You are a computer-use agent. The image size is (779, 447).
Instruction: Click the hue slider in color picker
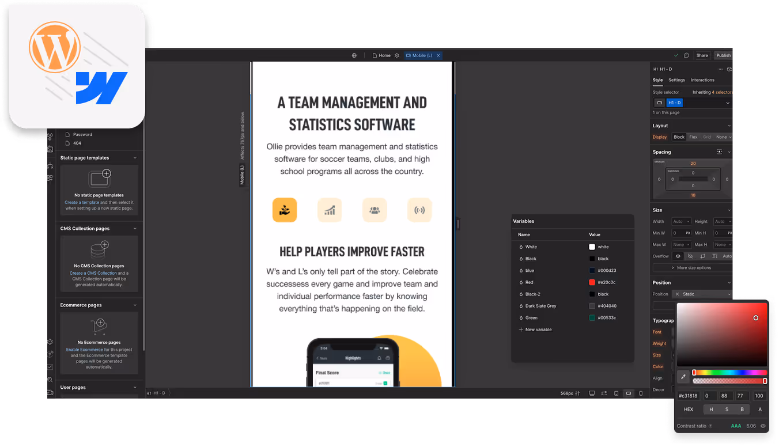click(729, 373)
